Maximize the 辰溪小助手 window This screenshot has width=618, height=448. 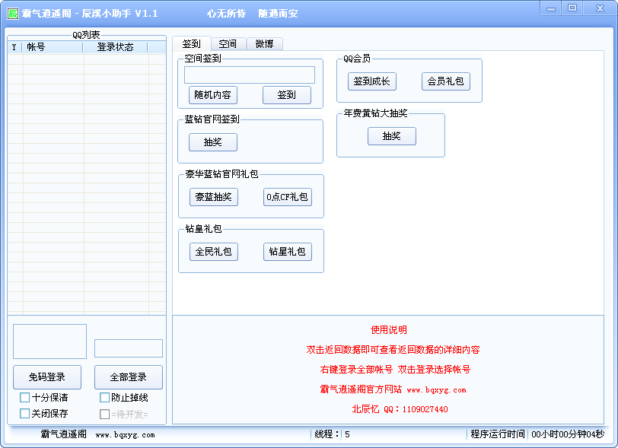point(572,8)
